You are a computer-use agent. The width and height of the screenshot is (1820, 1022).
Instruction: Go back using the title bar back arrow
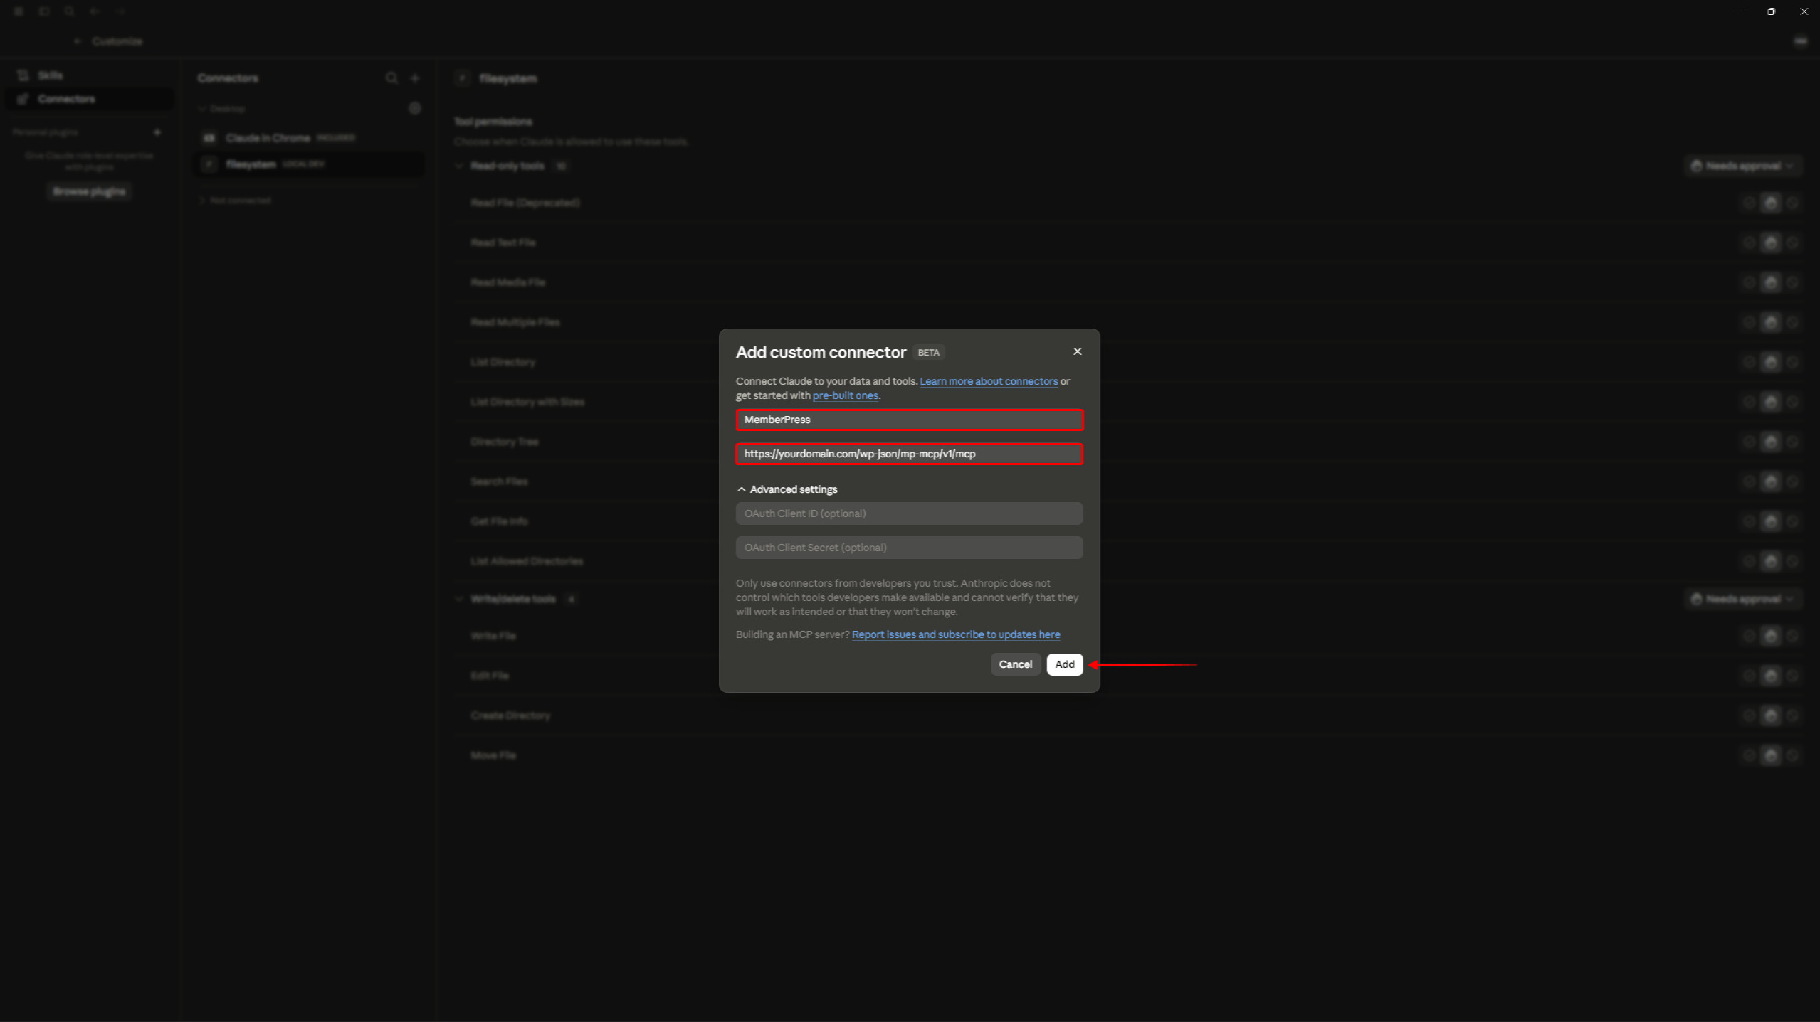[x=94, y=11]
